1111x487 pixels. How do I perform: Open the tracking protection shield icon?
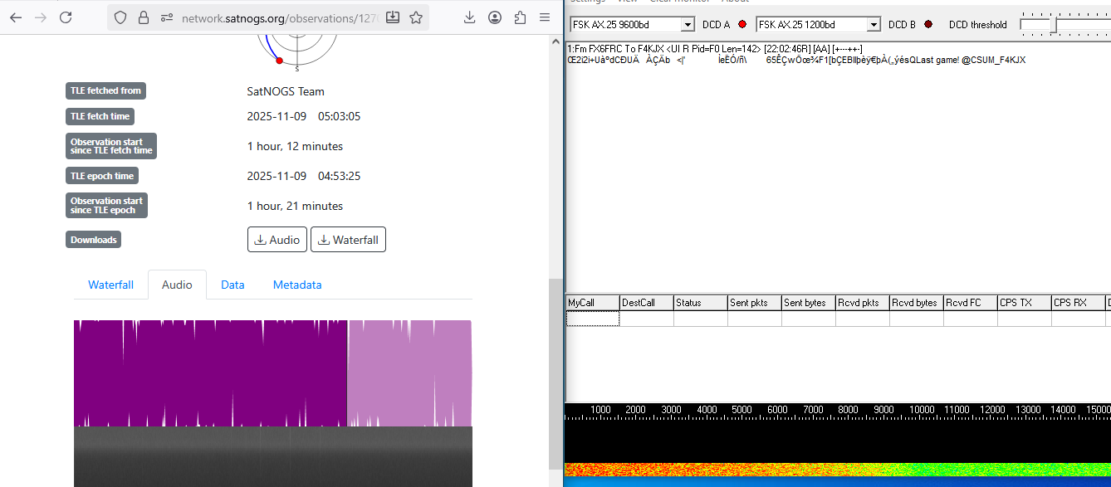(x=120, y=17)
